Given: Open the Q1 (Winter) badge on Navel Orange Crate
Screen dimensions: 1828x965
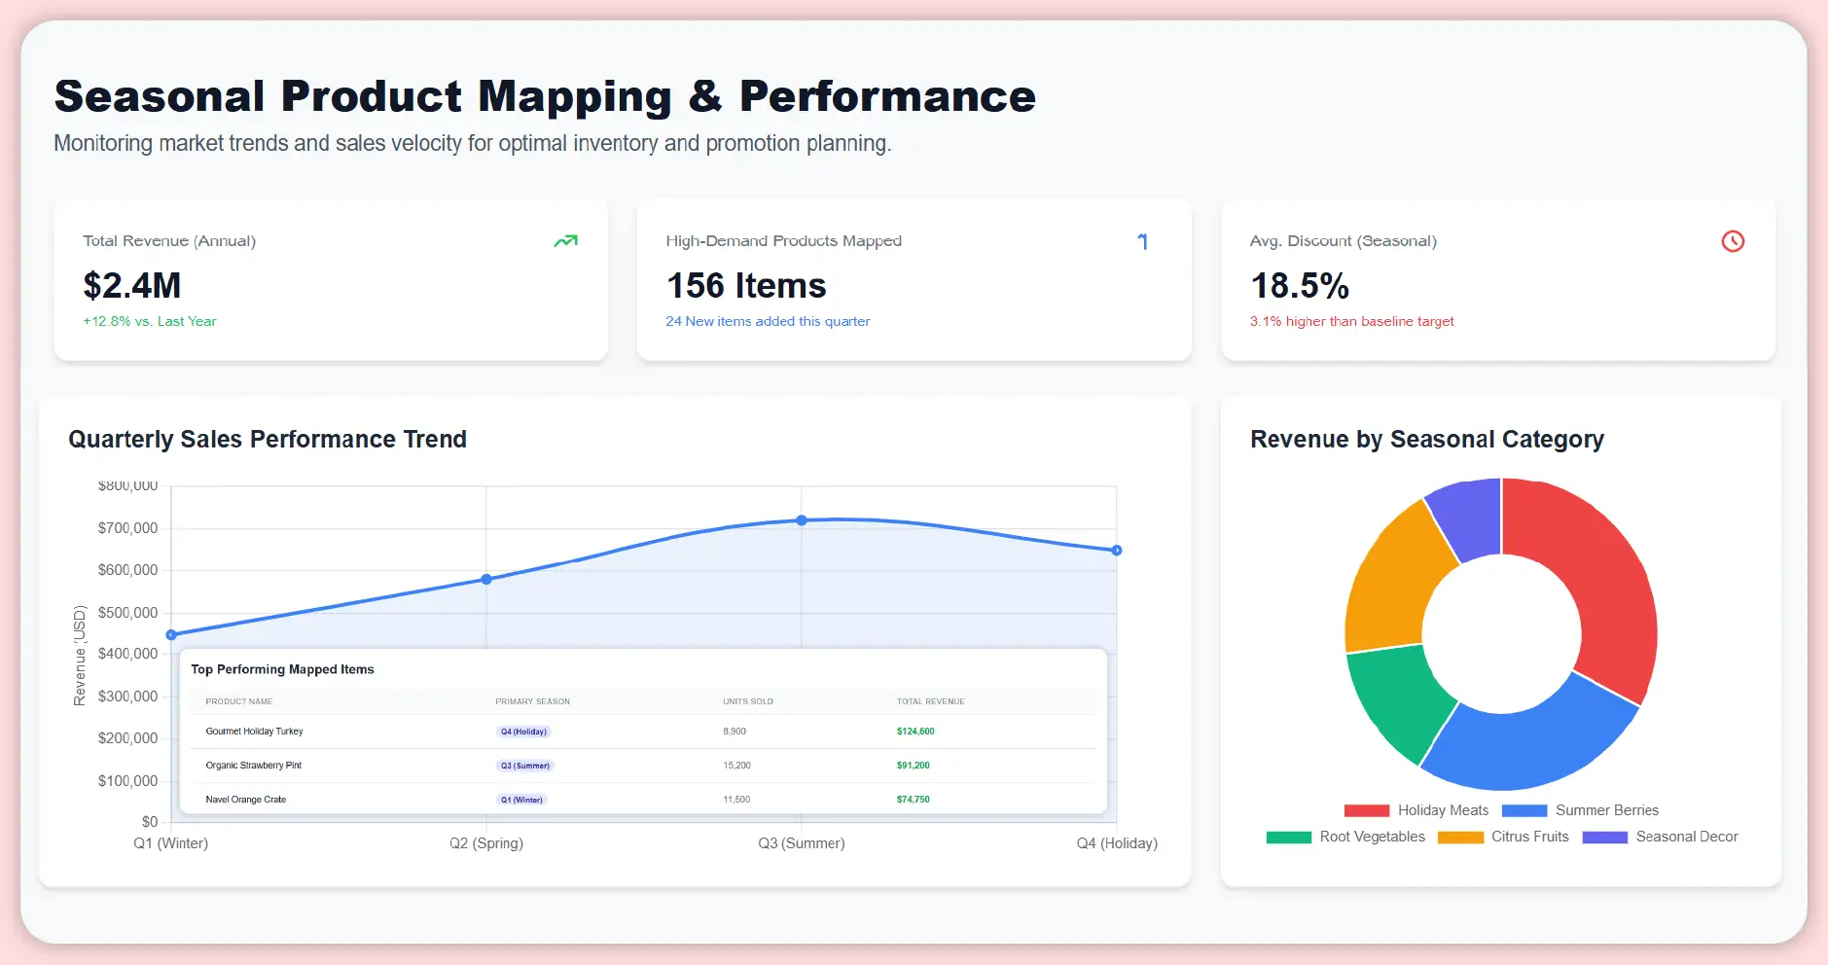Looking at the screenshot, I should [x=521, y=799].
